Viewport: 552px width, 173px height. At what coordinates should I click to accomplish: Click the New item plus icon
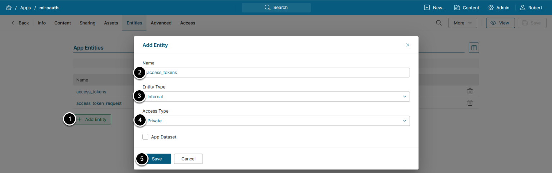click(427, 8)
